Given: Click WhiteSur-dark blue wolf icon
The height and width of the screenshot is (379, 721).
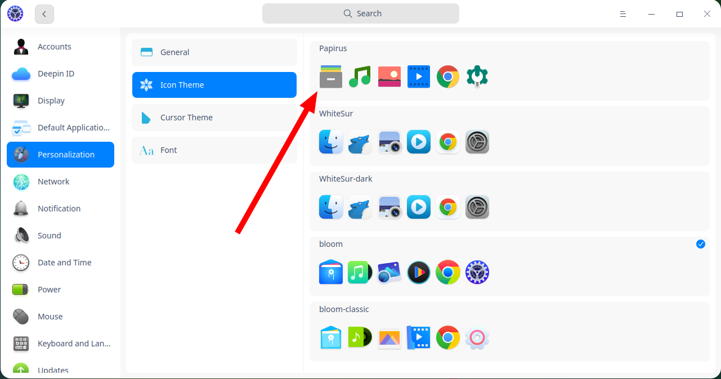Looking at the screenshot, I should 360,207.
